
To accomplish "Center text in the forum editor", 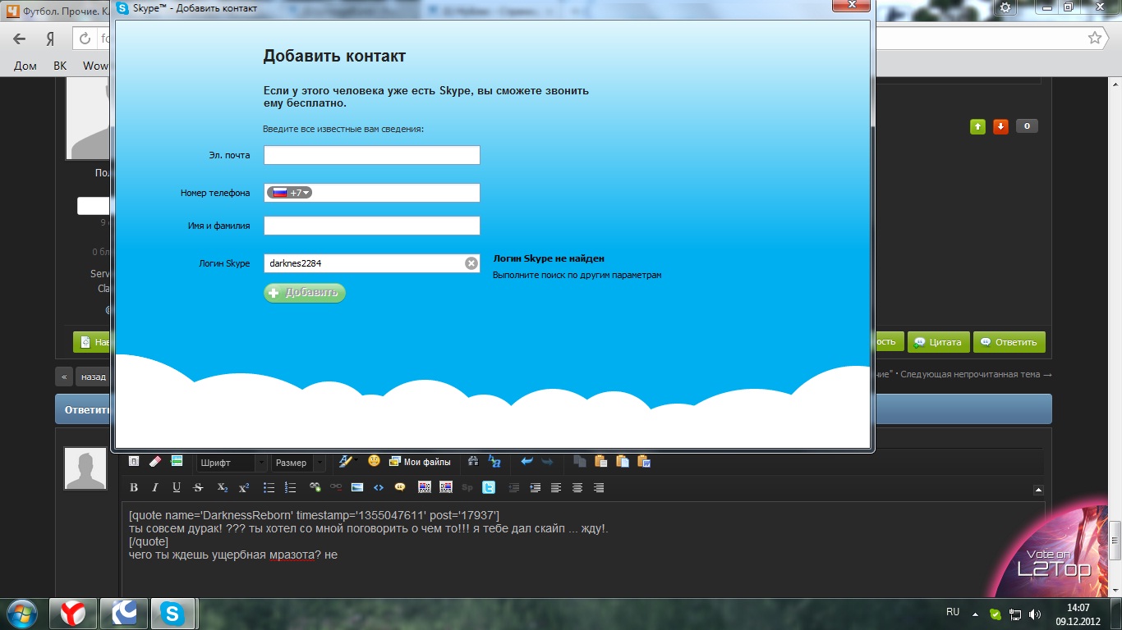I will click(x=577, y=487).
